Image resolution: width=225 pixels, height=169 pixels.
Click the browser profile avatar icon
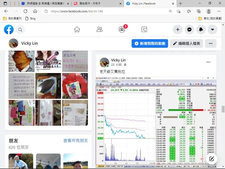pyautogui.click(x=209, y=11)
